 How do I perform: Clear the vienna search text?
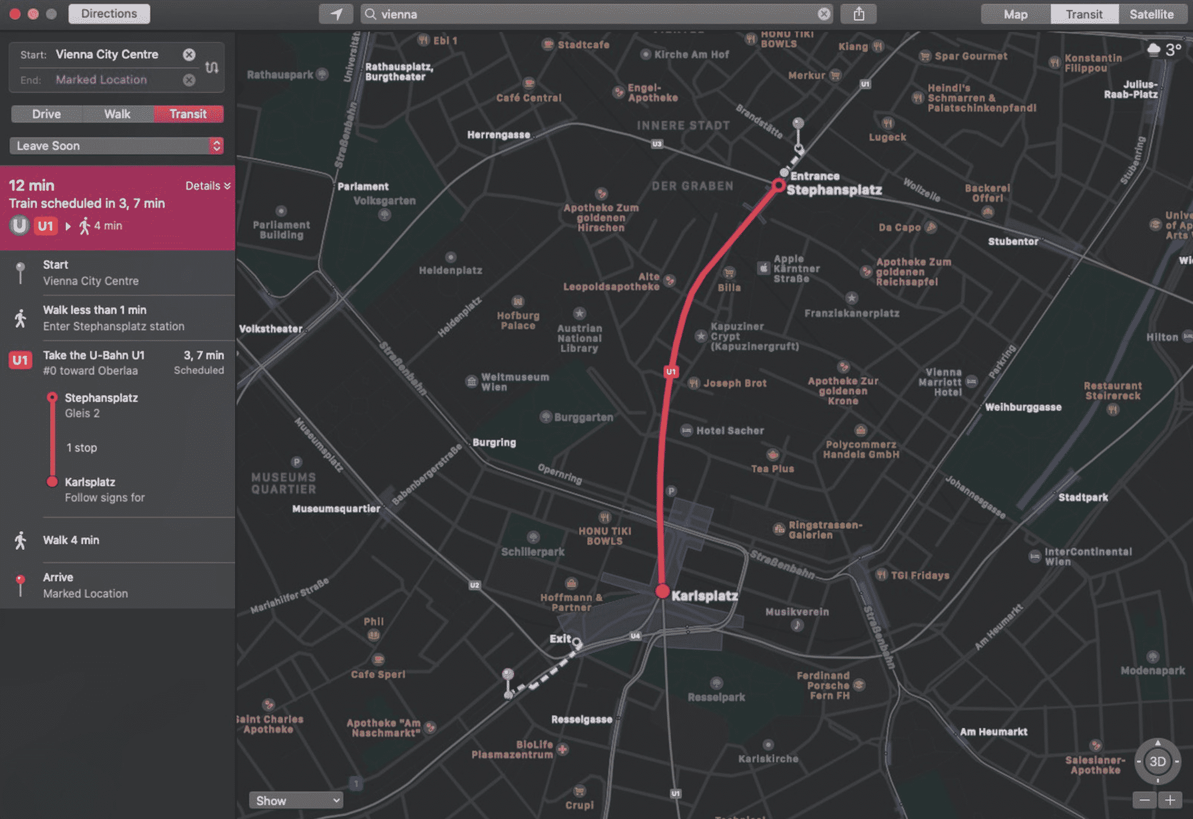[824, 14]
